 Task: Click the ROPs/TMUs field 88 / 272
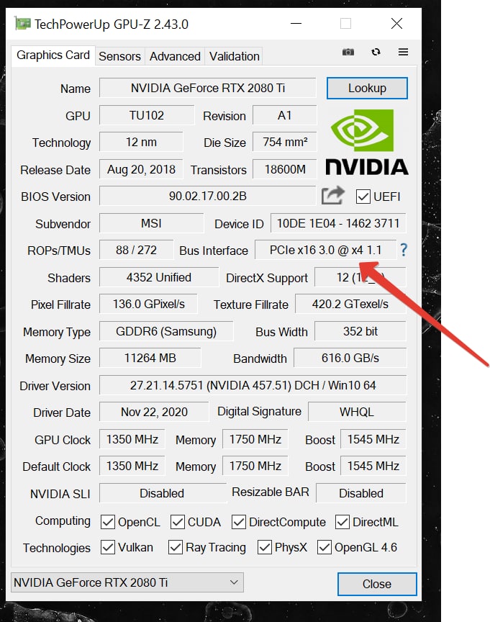137,250
